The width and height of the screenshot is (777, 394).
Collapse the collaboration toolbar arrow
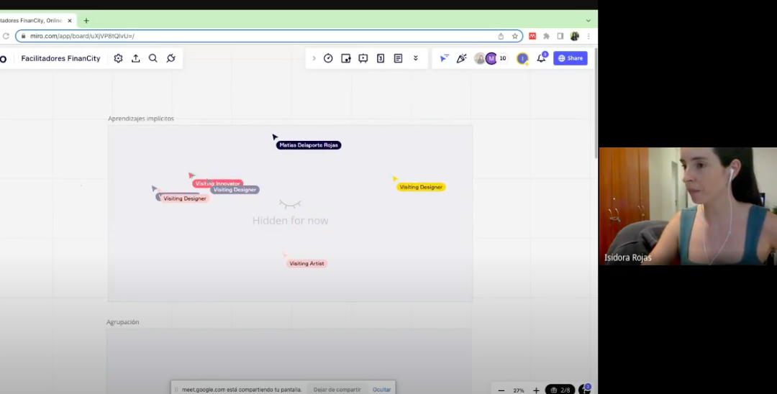pos(314,58)
